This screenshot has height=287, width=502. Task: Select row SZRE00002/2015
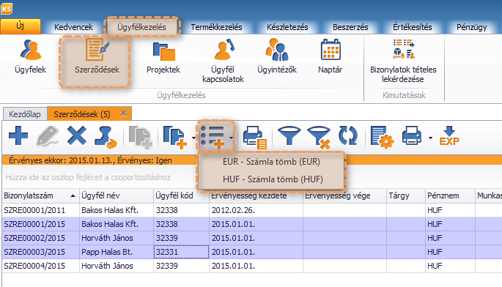tap(252, 238)
